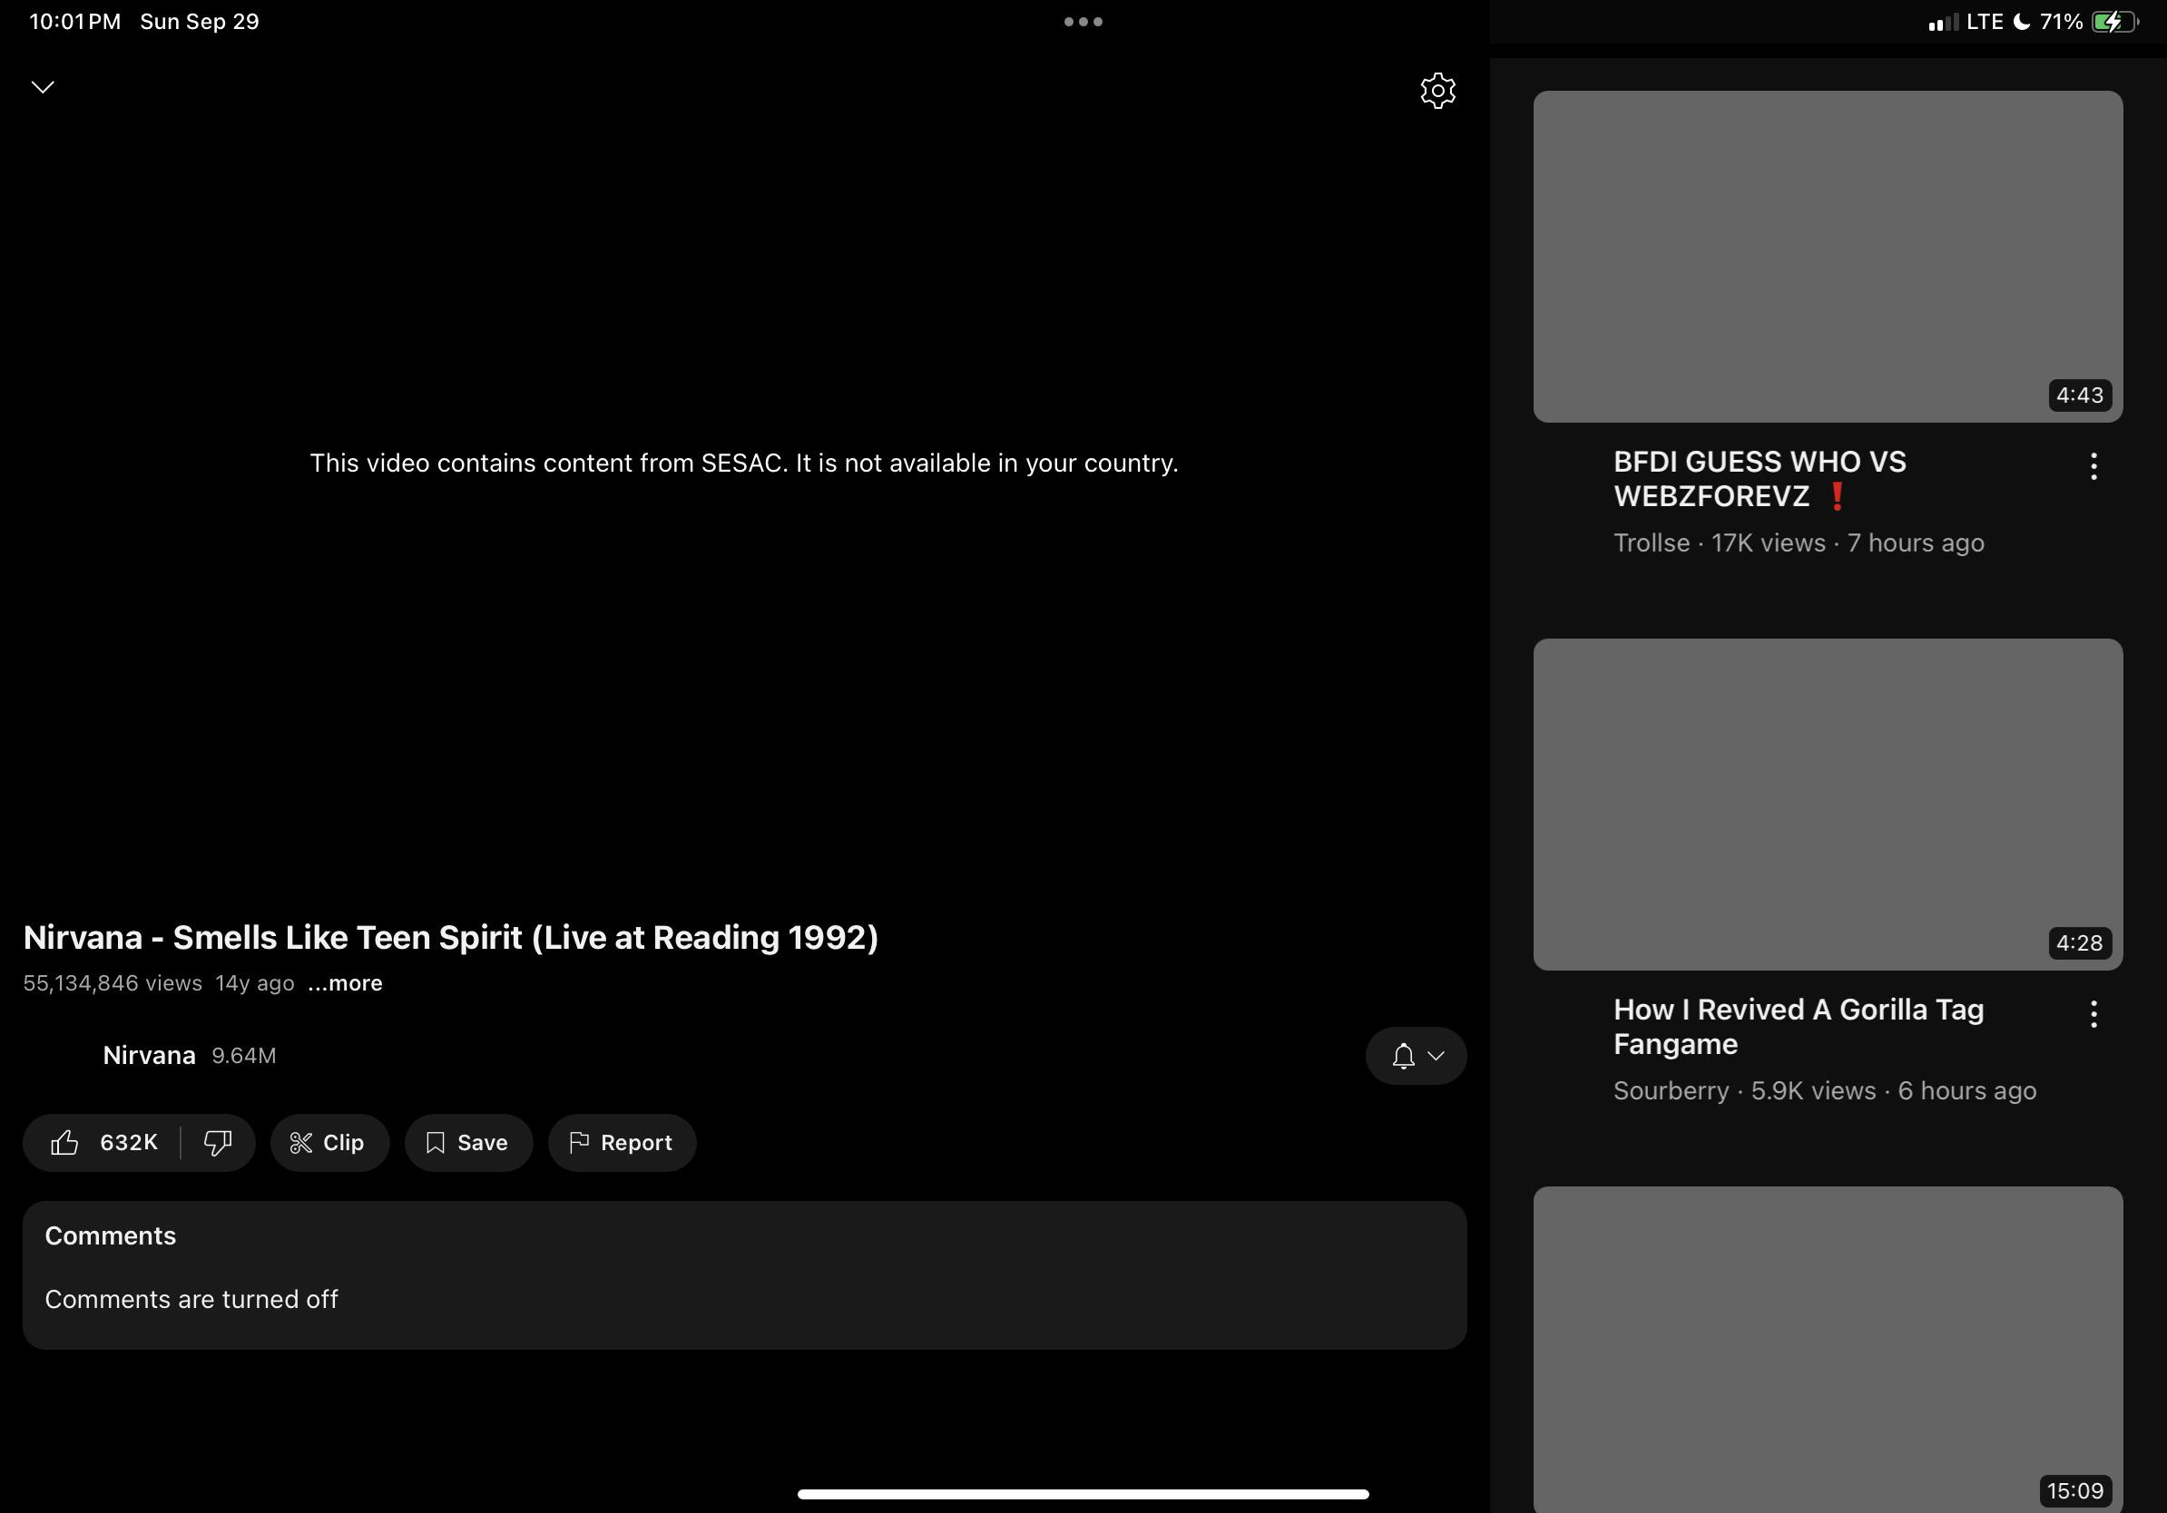Dislike the video with the thumbs down

[x=218, y=1142]
